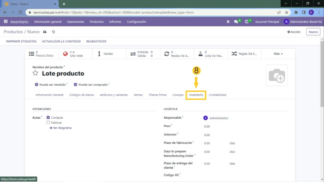Mark product as favorite with star icon
Image resolution: width=324 pixels, height=182 pixels.
point(35,73)
